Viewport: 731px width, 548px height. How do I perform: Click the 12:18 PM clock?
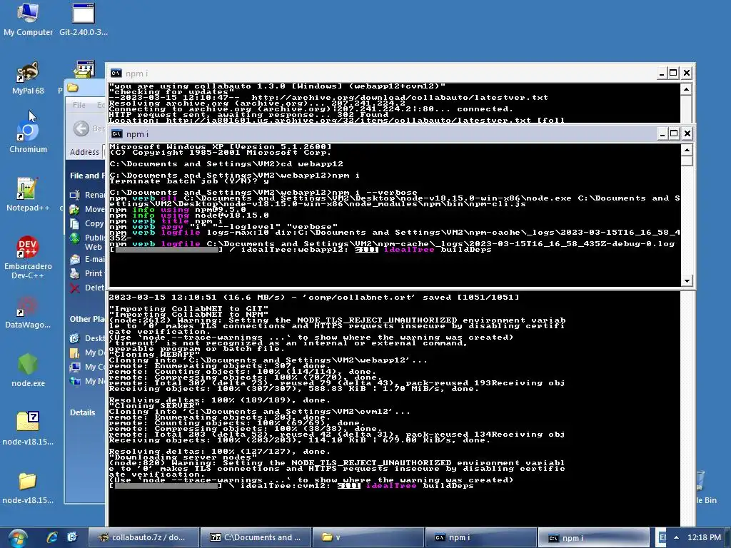[x=704, y=537]
